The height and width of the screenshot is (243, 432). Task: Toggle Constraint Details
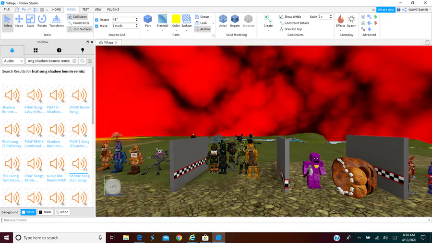click(x=294, y=23)
